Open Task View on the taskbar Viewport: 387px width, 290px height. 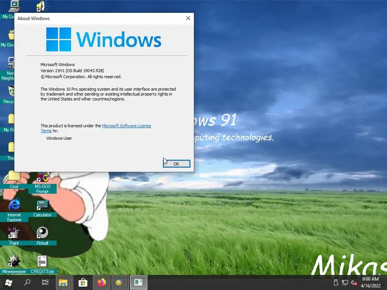[45, 282]
